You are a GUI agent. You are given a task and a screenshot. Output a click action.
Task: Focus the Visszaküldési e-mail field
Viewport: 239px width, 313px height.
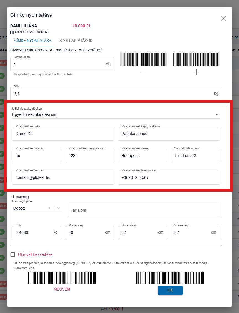63,177
